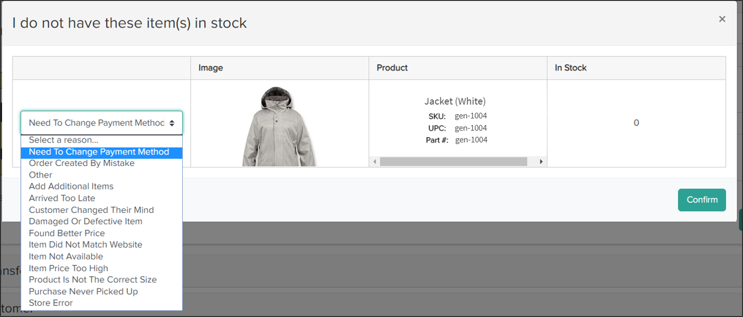This screenshot has height=317, width=743.
Task: Select Add Additional Items reason
Action: tap(71, 186)
